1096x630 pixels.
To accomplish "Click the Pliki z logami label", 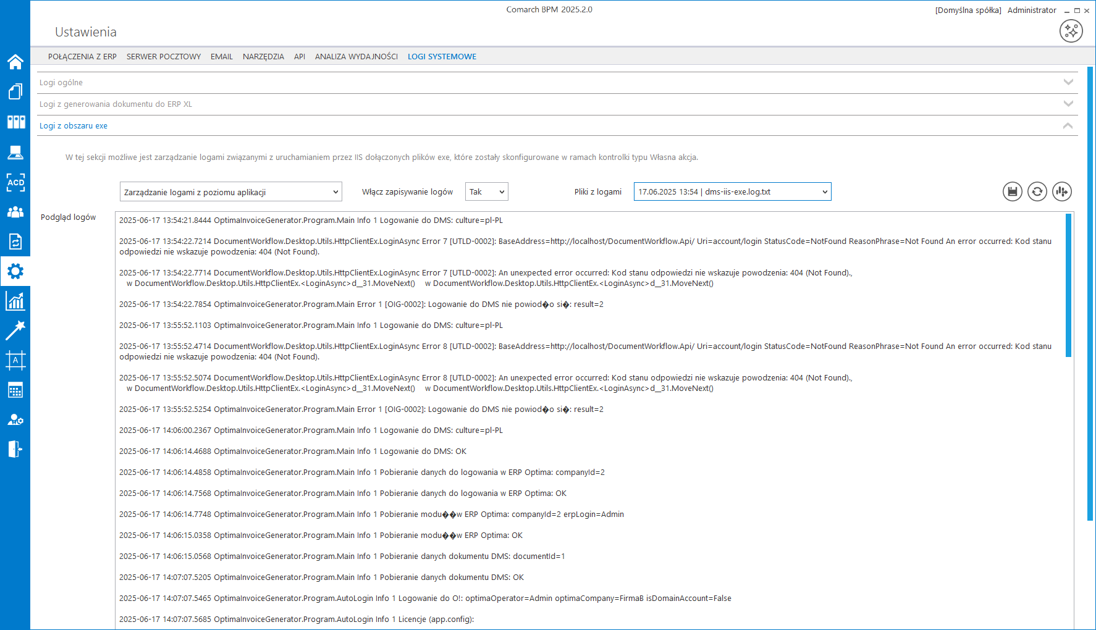I will click(597, 192).
